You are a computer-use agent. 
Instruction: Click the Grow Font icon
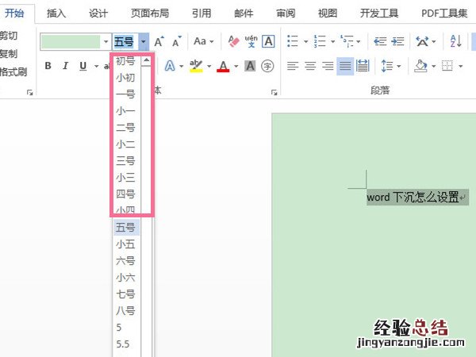(159, 41)
